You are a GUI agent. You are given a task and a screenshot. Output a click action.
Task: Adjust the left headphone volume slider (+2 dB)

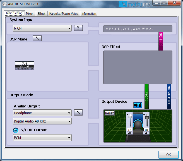(130, 117)
